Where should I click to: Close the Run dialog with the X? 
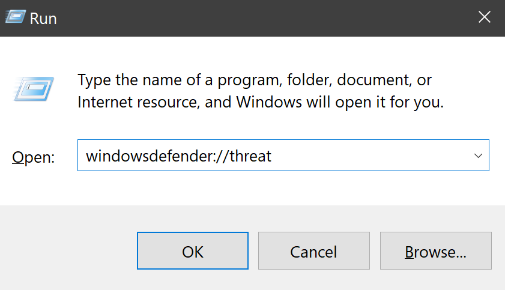click(484, 18)
